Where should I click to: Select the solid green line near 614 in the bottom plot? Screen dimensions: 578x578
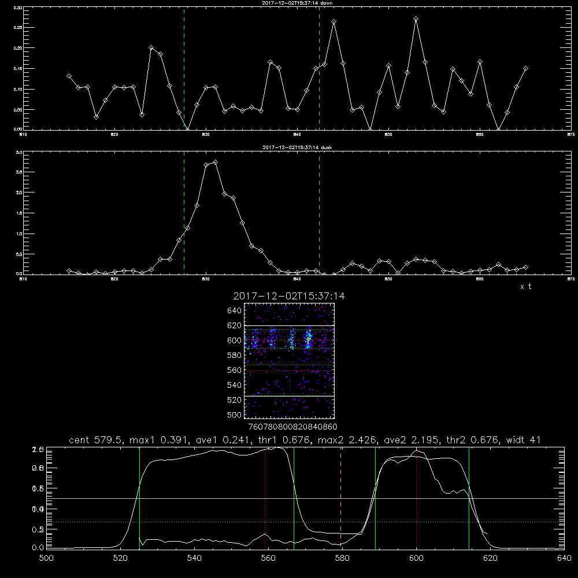click(x=469, y=498)
